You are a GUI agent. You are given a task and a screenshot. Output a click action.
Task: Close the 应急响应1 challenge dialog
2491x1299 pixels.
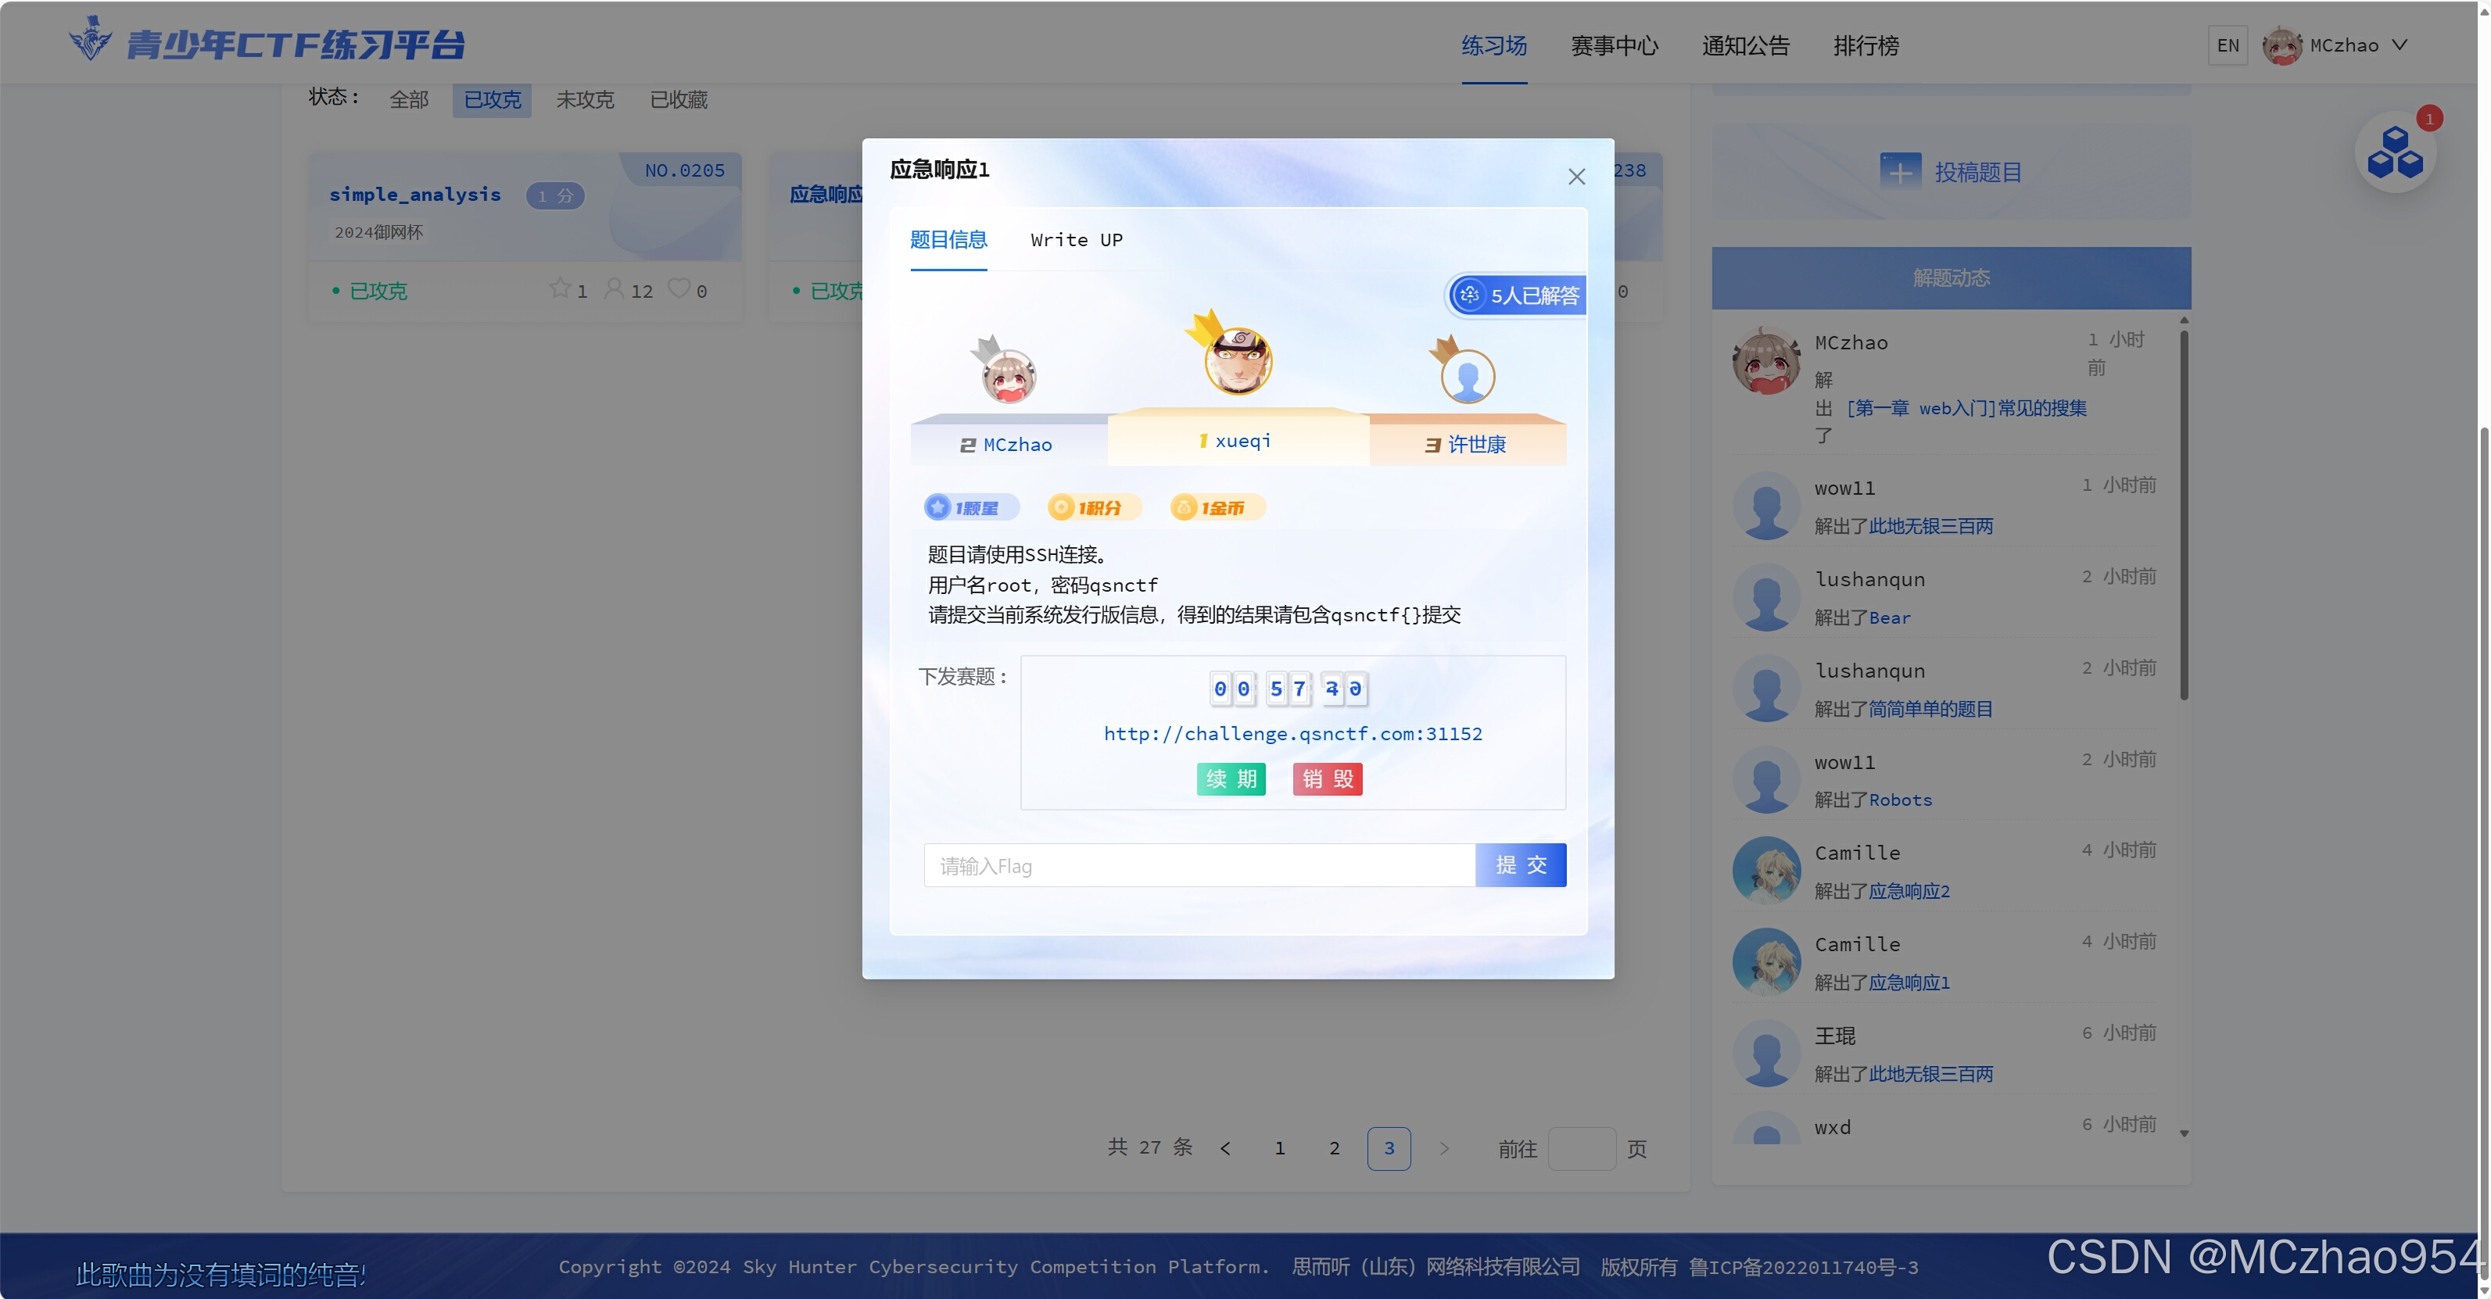[1576, 177]
